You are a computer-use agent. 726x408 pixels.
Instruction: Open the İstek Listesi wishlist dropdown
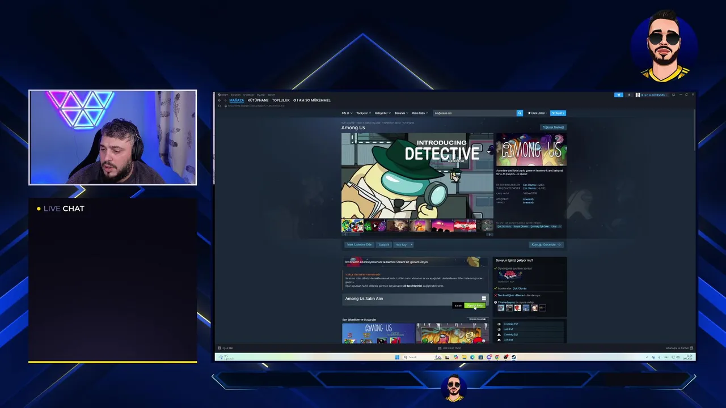click(538, 113)
